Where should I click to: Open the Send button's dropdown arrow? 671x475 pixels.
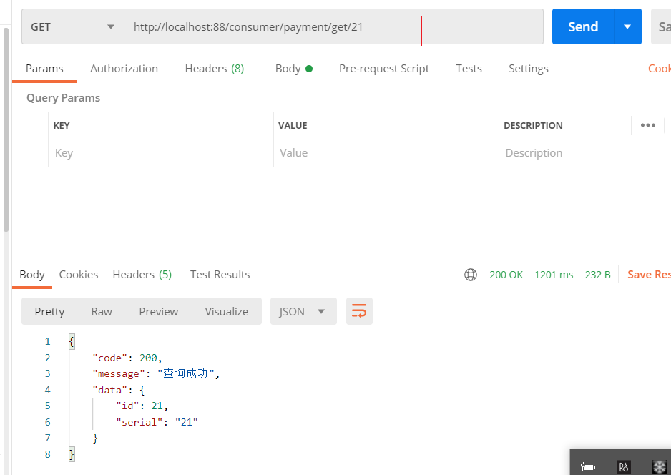click(628, 26)
